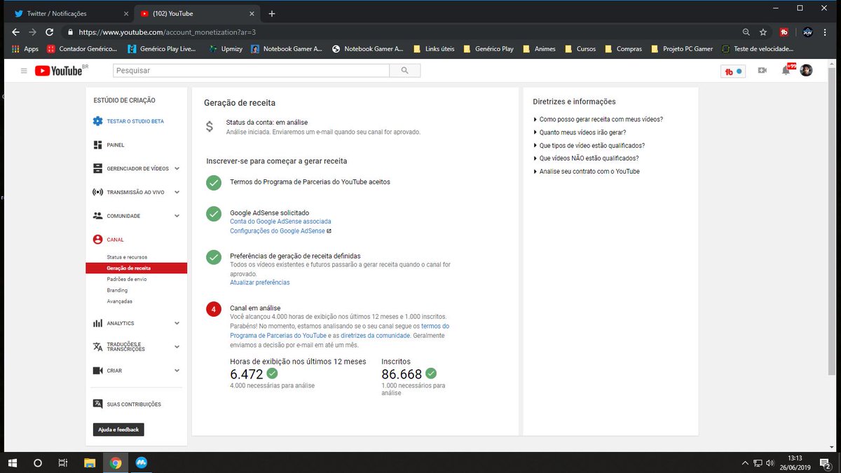Open the YouTube hamburger guide menu
The image size is (841, 473).
coord(24,71)
